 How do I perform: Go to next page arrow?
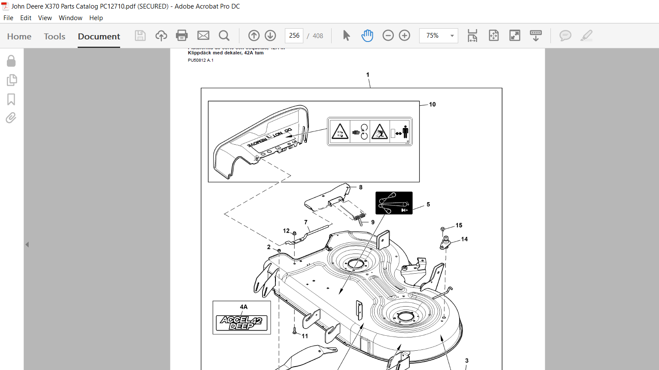pos(270,36)
